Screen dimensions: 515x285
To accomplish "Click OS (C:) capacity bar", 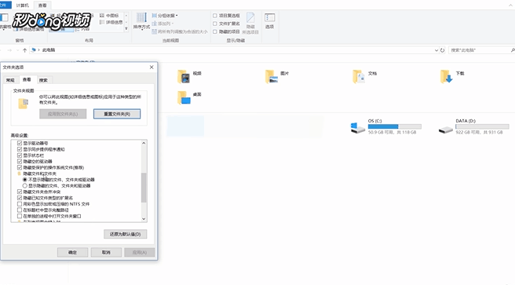I will [x=394, y=126].
